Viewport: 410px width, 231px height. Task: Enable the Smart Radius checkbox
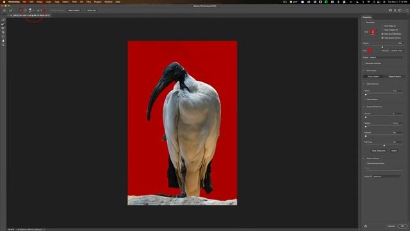(x=366, y=99)
